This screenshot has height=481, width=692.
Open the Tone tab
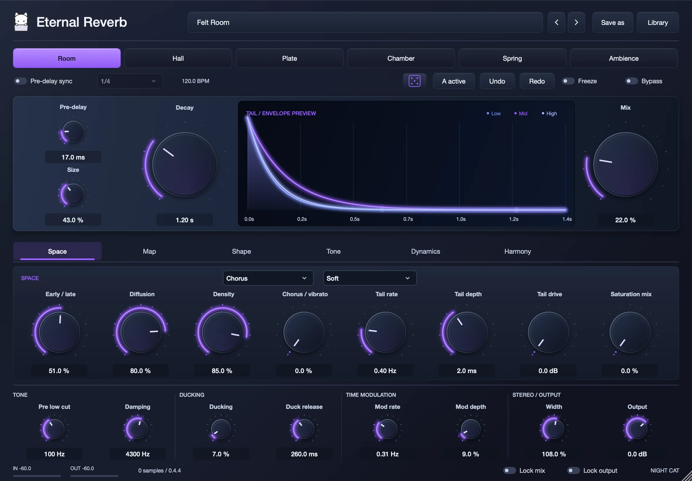tap(333, 251)
